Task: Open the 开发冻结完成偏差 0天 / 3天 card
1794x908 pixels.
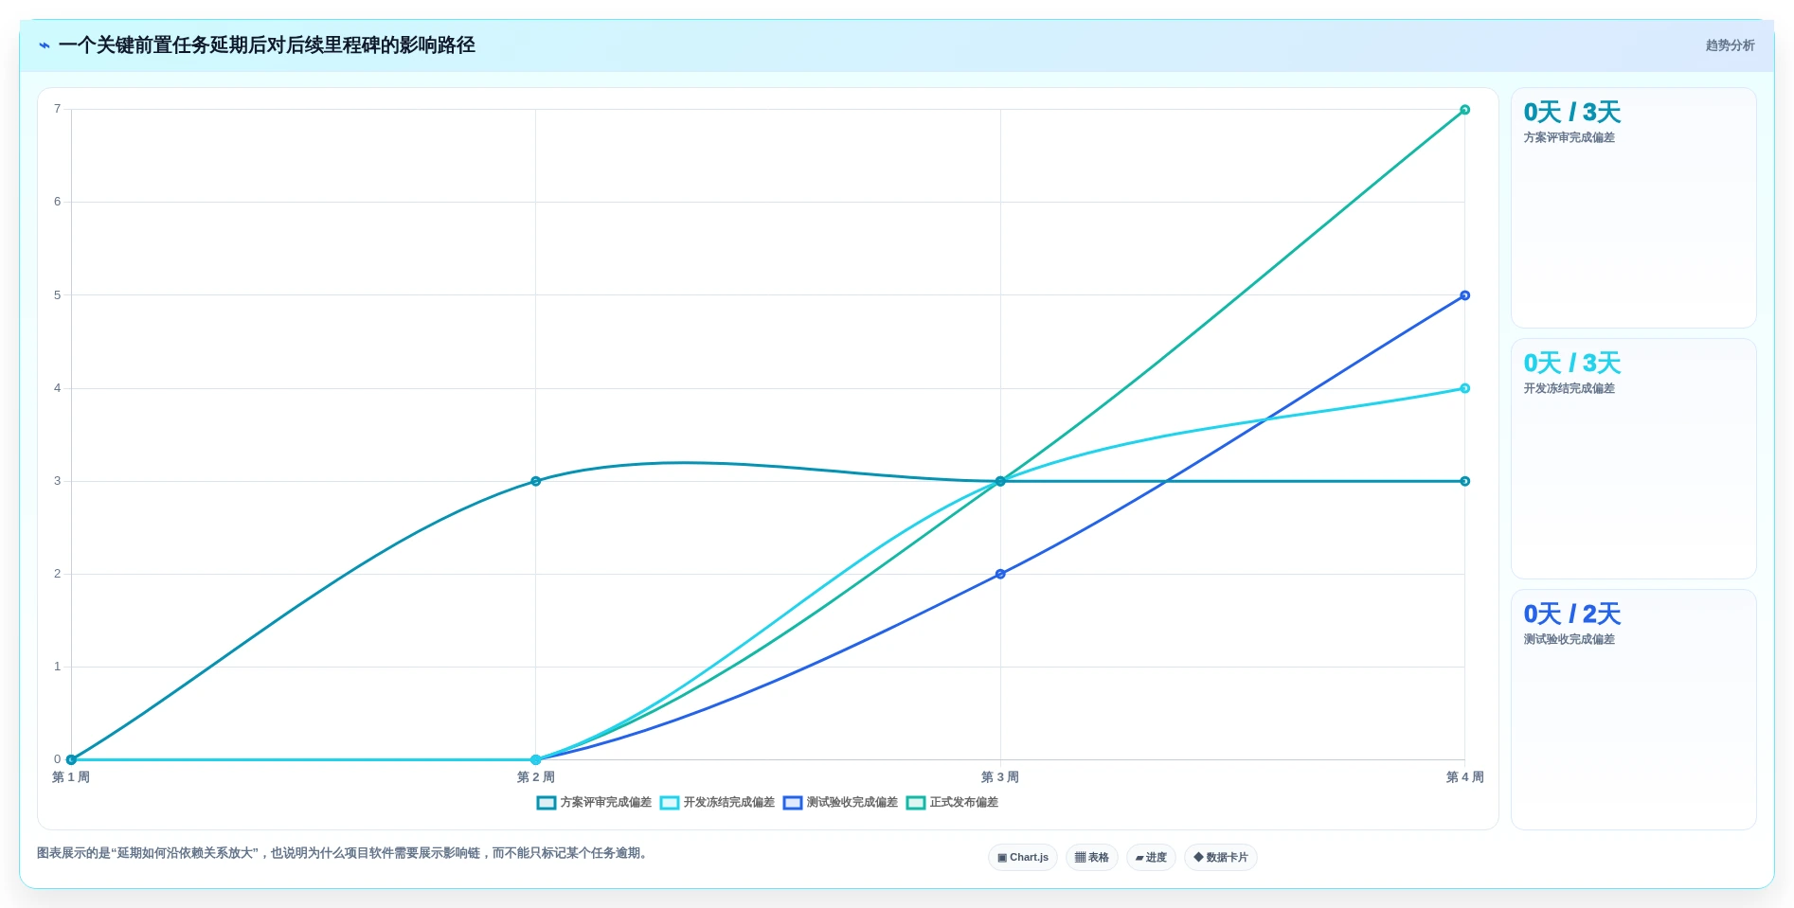Action: point(1633,459)
